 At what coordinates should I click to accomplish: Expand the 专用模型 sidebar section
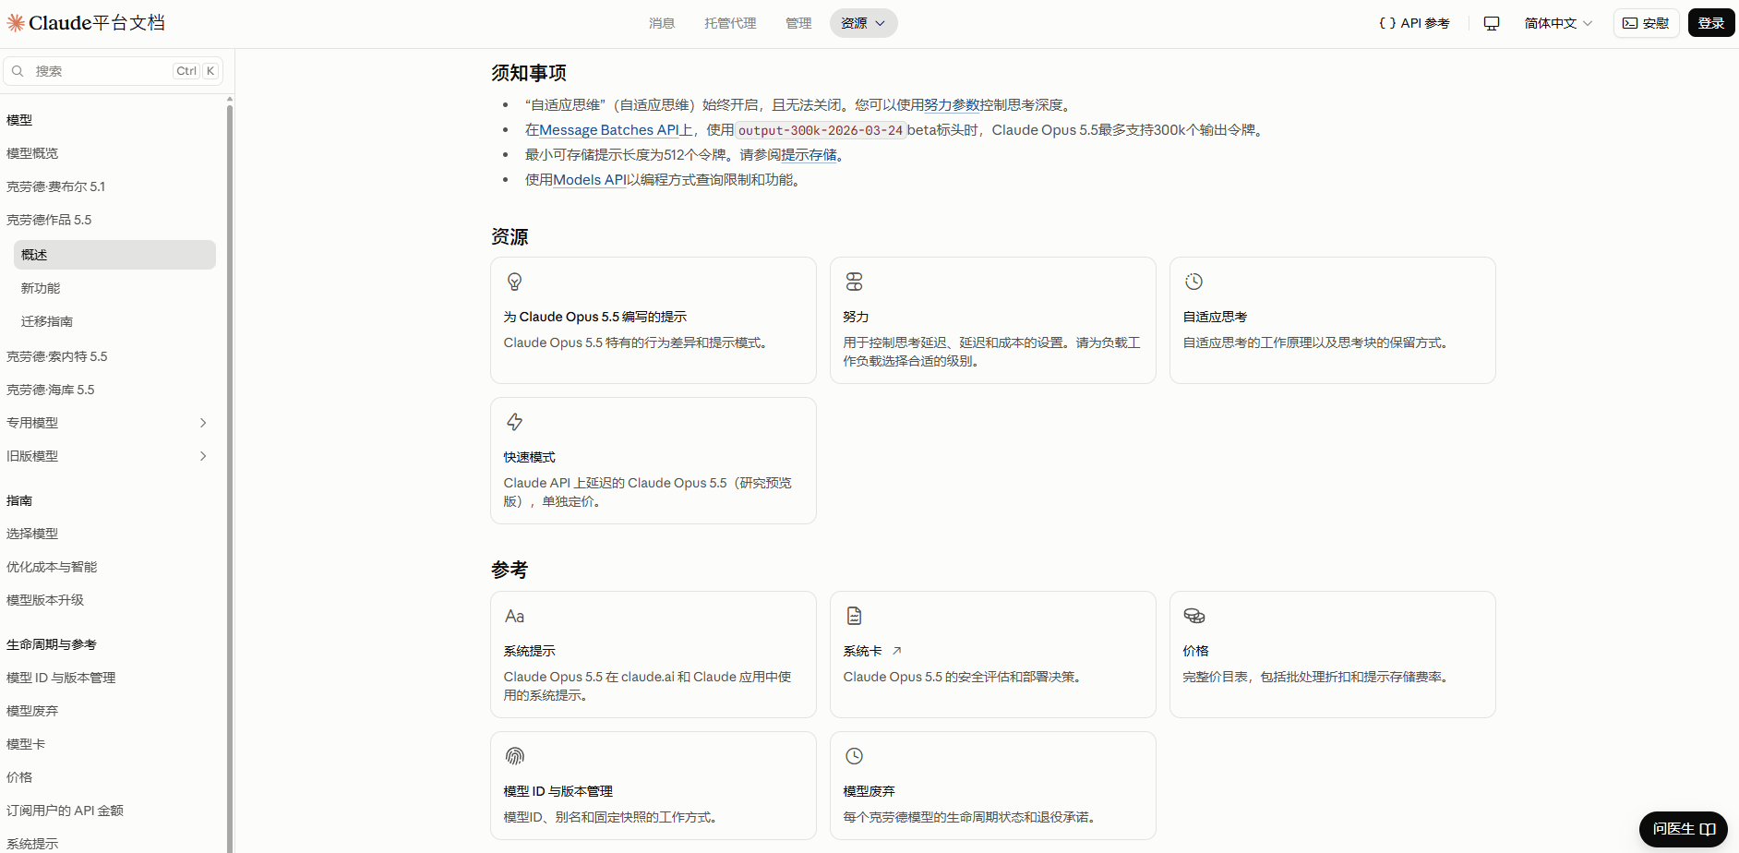203,423
